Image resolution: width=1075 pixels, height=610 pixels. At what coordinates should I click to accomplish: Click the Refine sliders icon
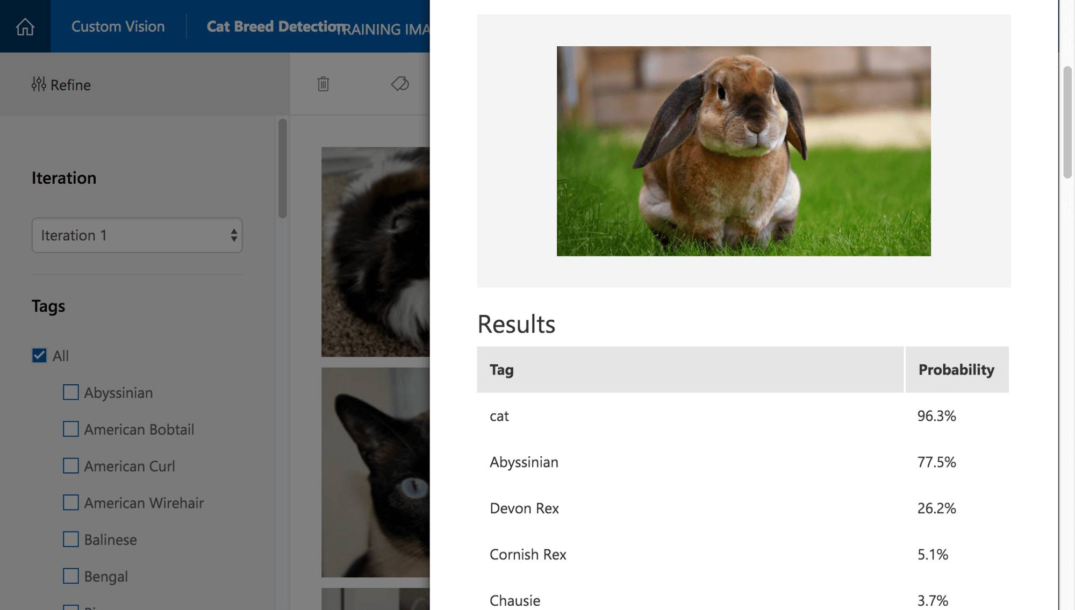39,84
